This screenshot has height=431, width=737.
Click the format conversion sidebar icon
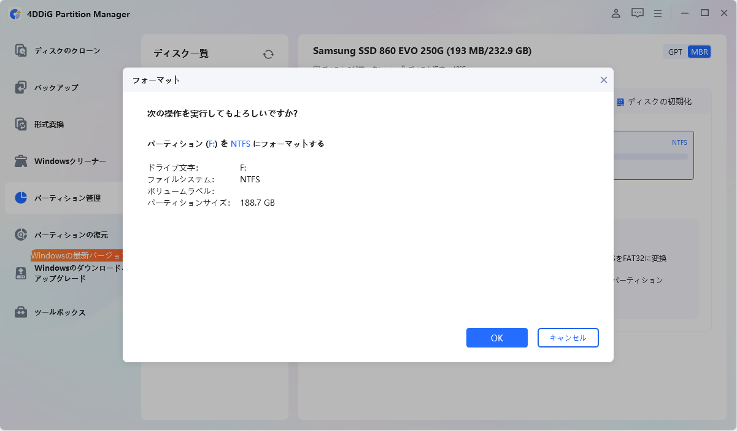tap(21, 124)
